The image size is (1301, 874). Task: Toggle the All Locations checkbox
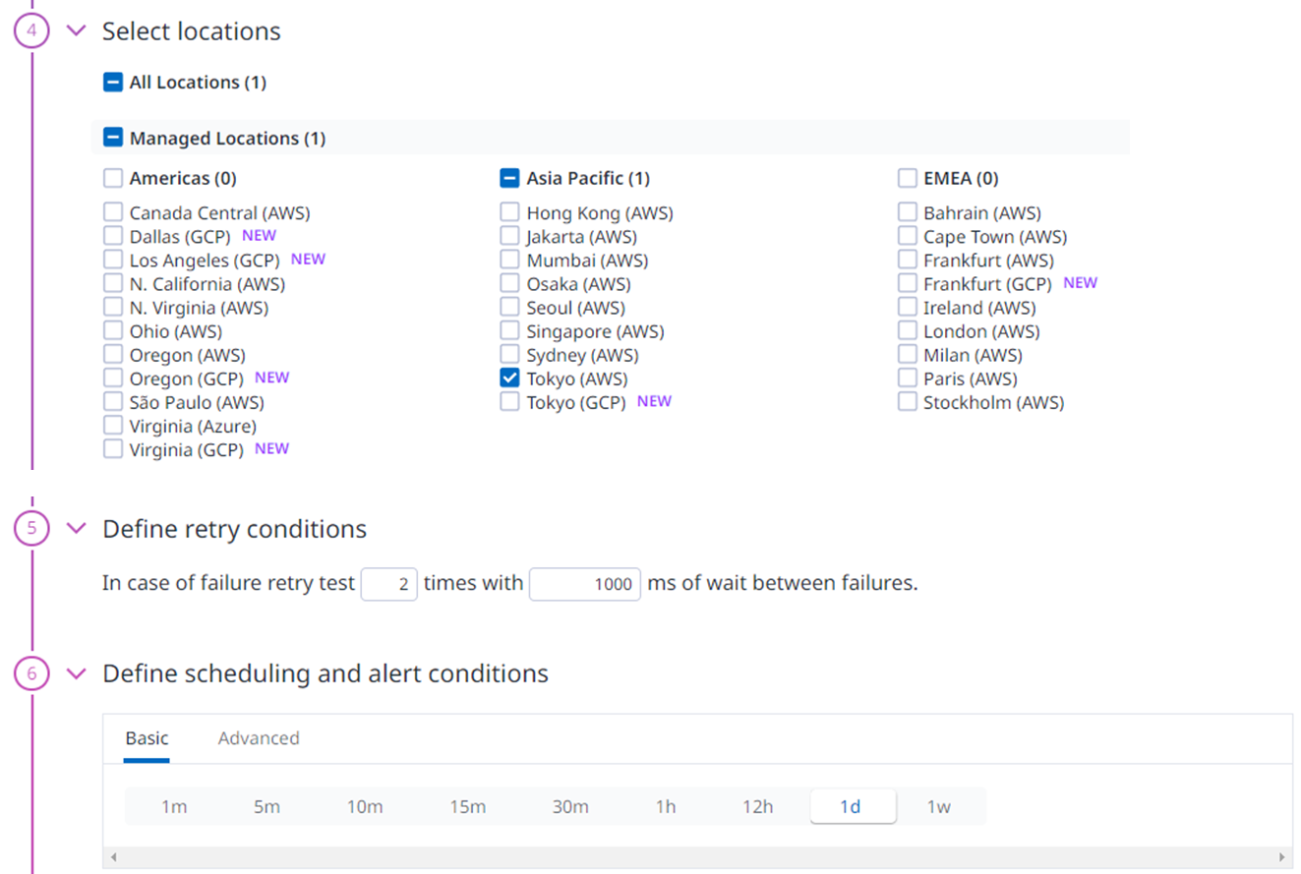[113, 83]
